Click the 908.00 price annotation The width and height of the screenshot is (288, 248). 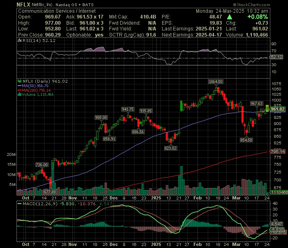pyautogui.click(x=101, y=118)
